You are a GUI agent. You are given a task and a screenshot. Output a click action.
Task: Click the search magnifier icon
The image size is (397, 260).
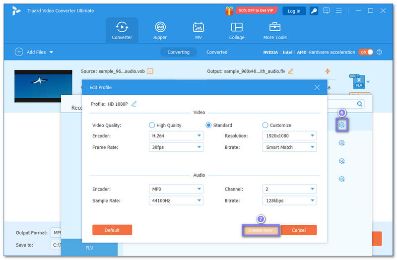pos(359,104)
